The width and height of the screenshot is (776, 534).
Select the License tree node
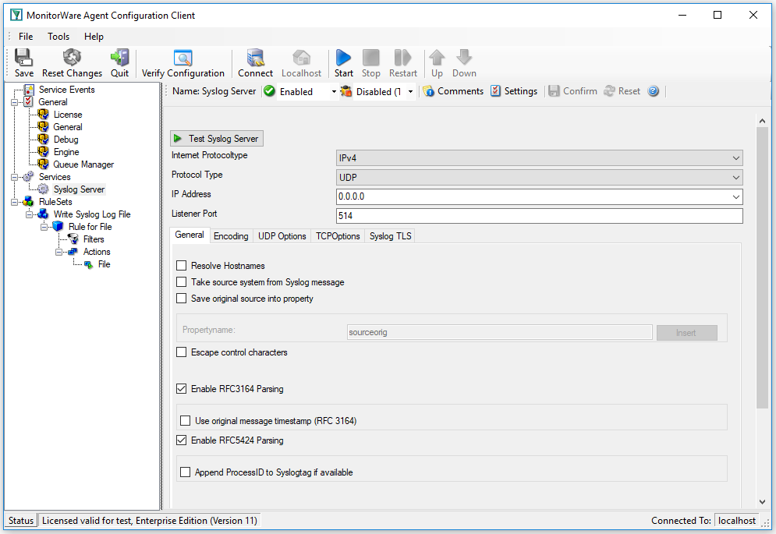click(x=68, y=115)
